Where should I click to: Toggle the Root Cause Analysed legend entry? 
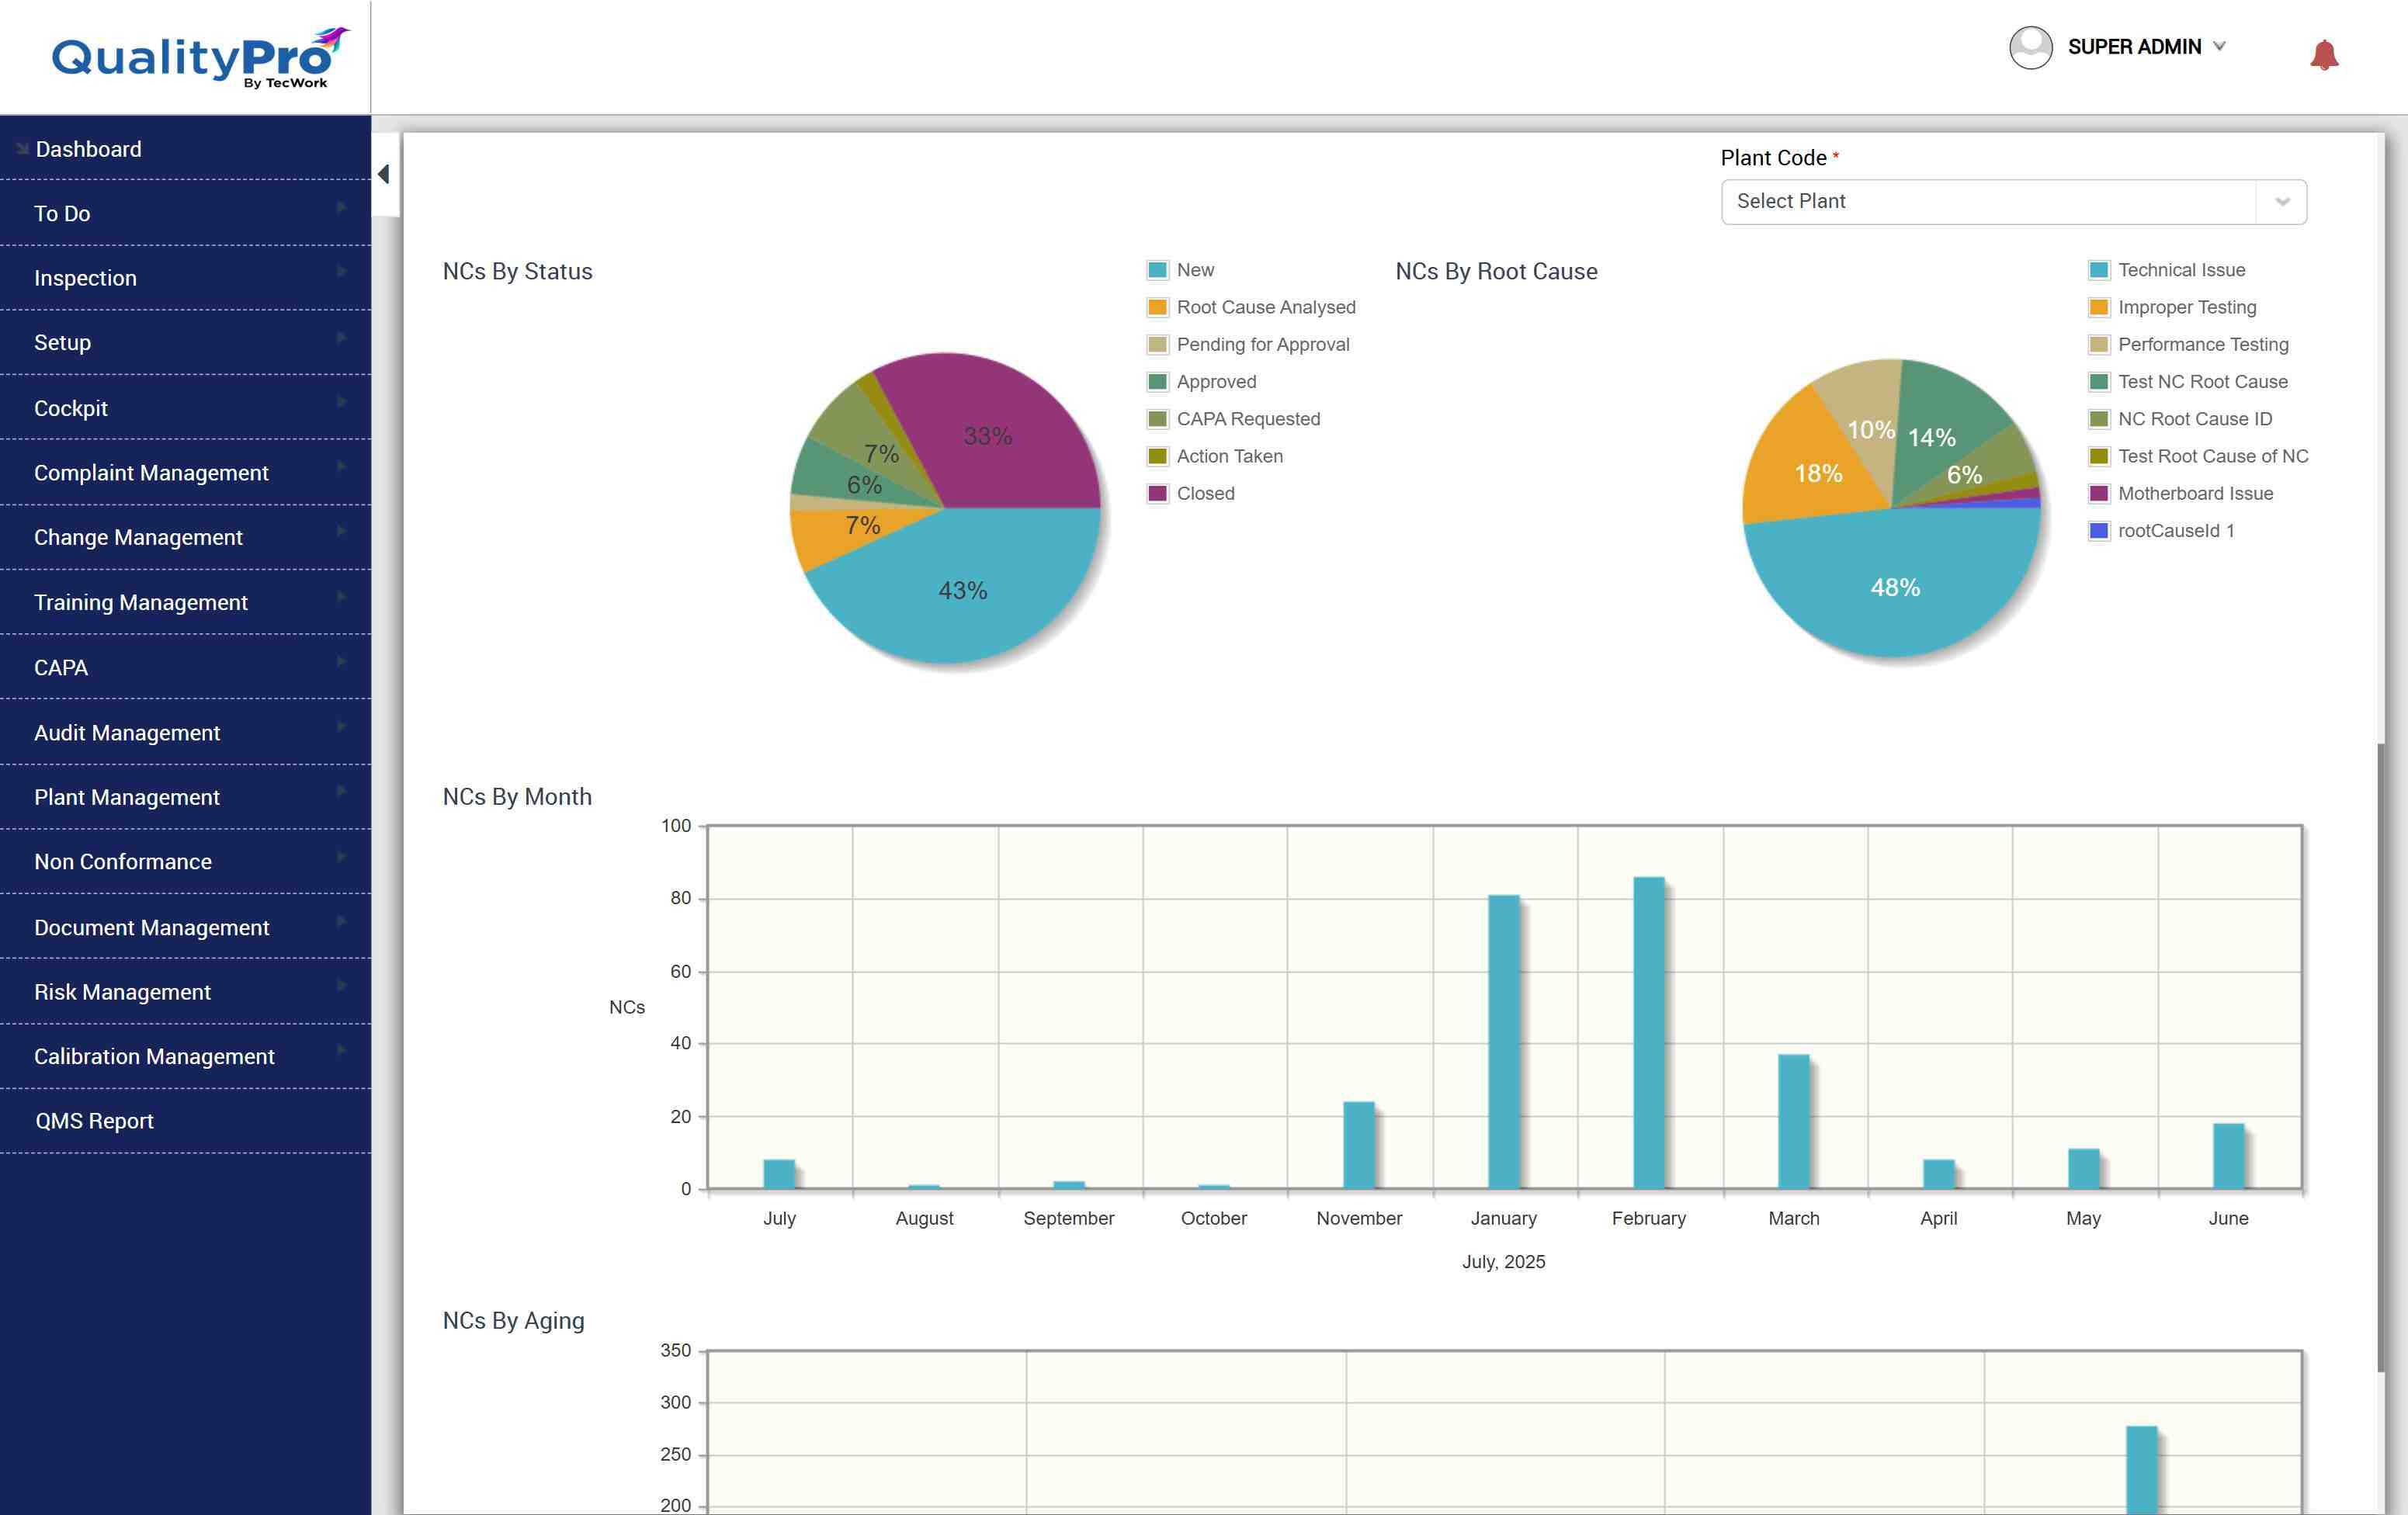[x=1265, y=307]
